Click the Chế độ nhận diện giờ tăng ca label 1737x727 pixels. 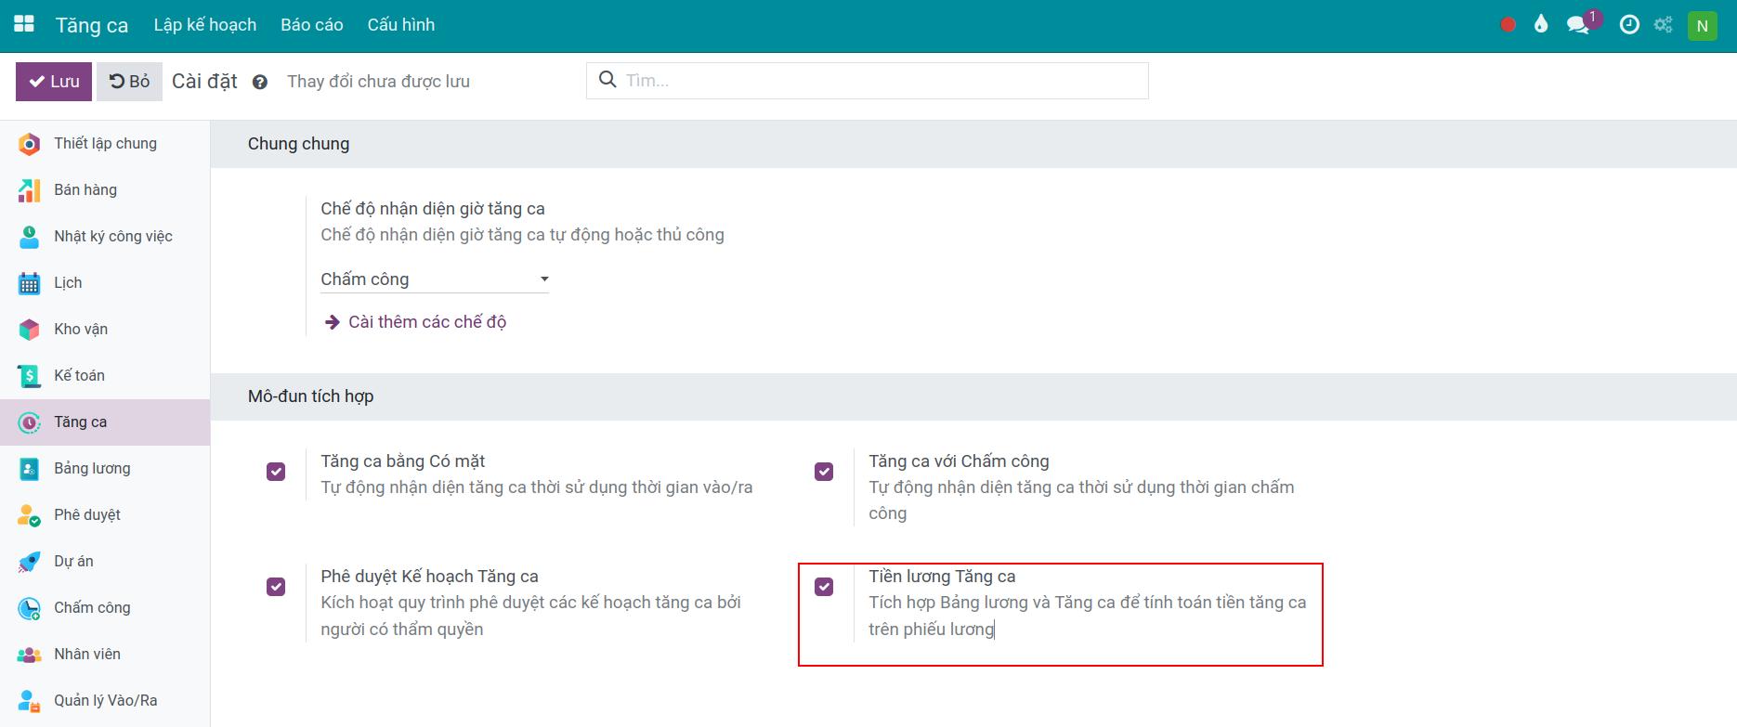tap(433, 209)
